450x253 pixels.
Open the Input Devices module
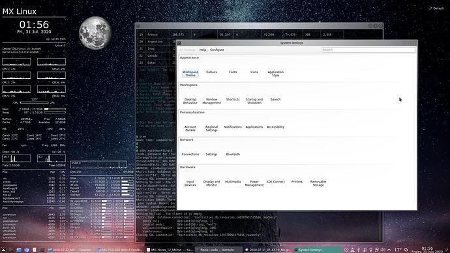pos(190,183)
